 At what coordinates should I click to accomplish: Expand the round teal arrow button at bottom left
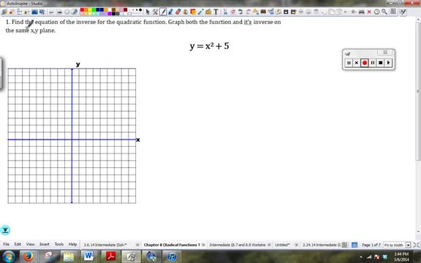[5, 230]
